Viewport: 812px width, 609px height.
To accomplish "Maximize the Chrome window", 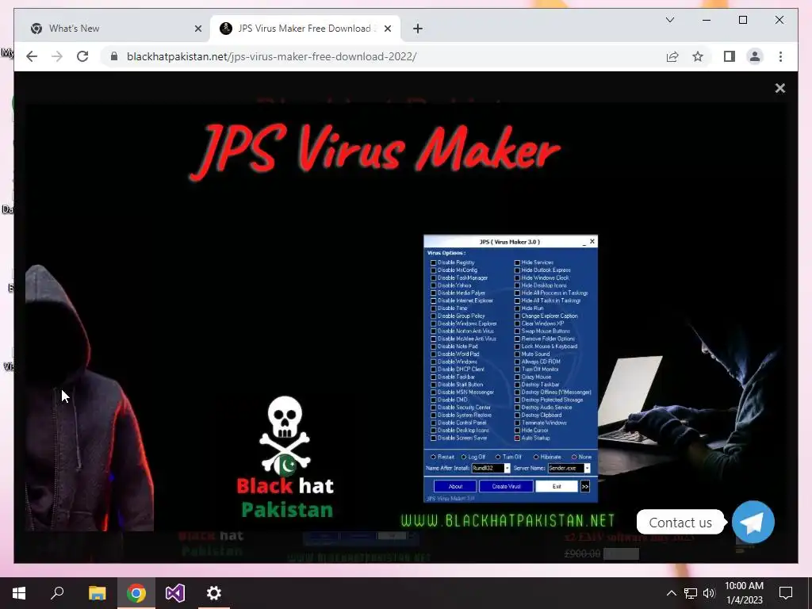I will coord(742,20).
